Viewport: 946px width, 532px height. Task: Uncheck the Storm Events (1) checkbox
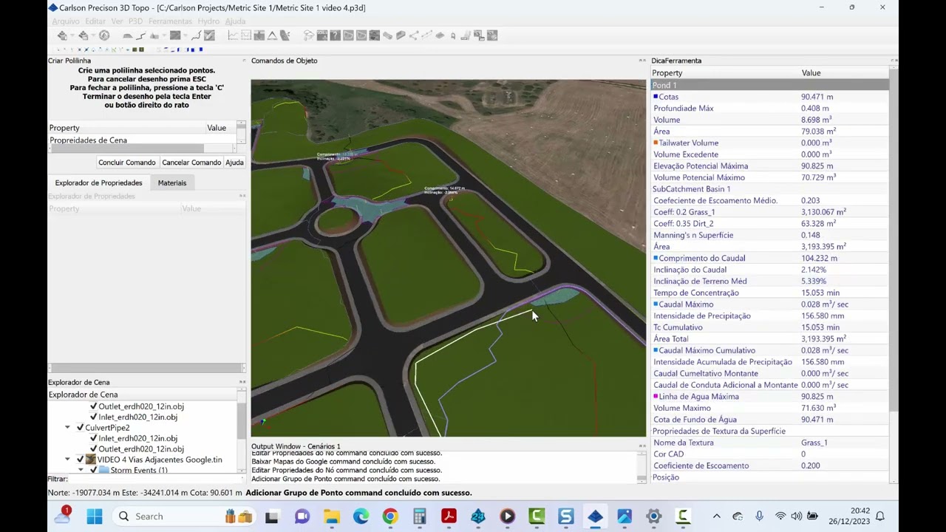point(93,470)
